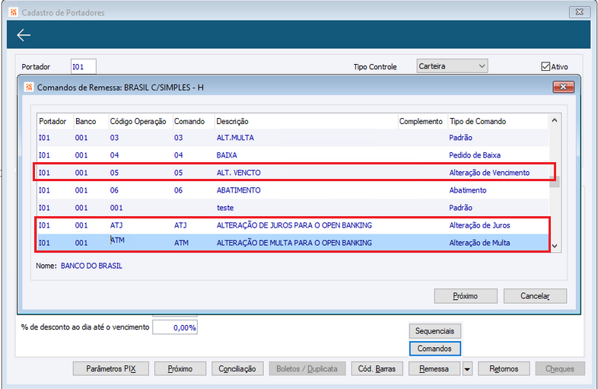
Task: Click the BANCO DO BRASIL name text
Action: coord(91,266)
